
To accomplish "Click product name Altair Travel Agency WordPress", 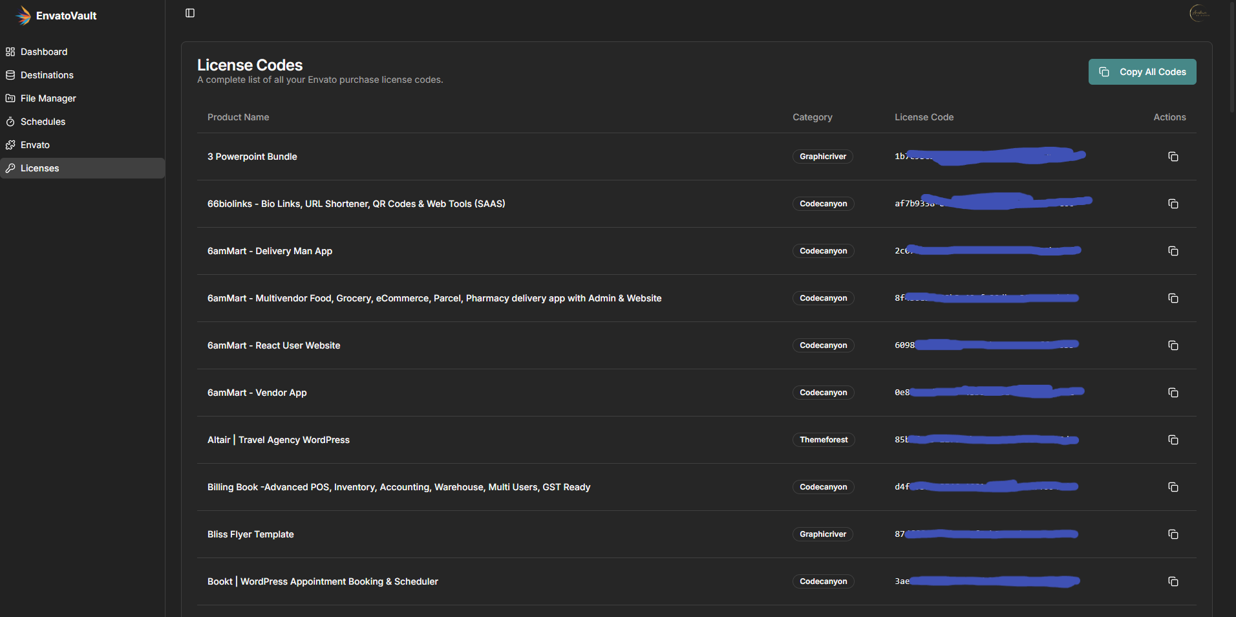I will point(279,440).
